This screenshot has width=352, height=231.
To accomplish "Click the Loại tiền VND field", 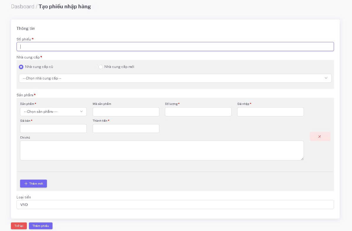I will point(175,205).
